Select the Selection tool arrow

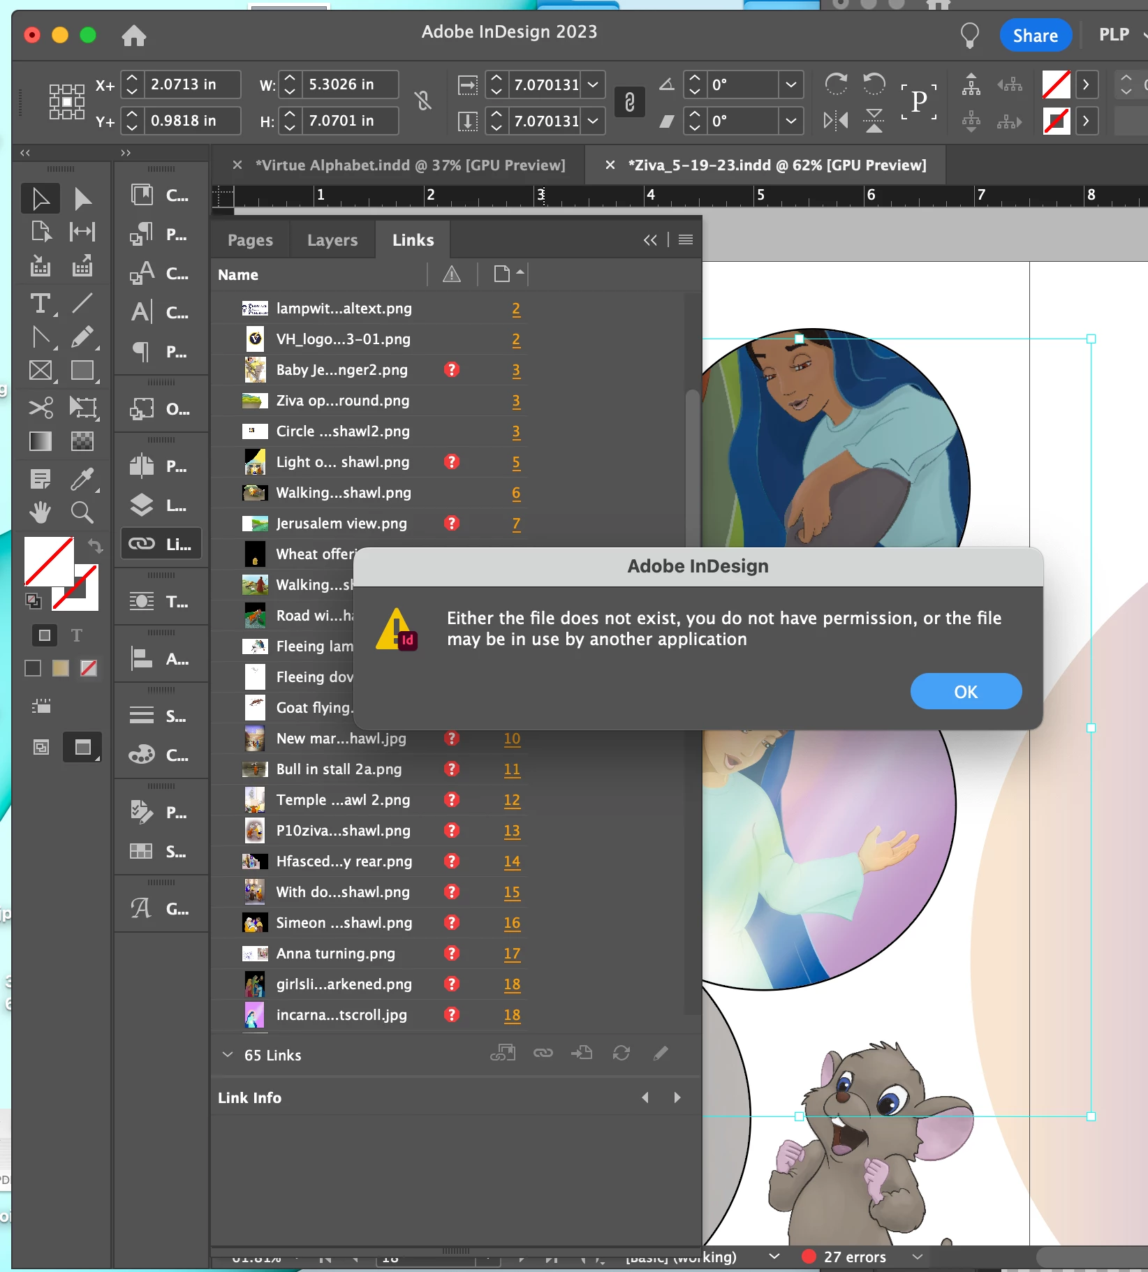(41, 199)
